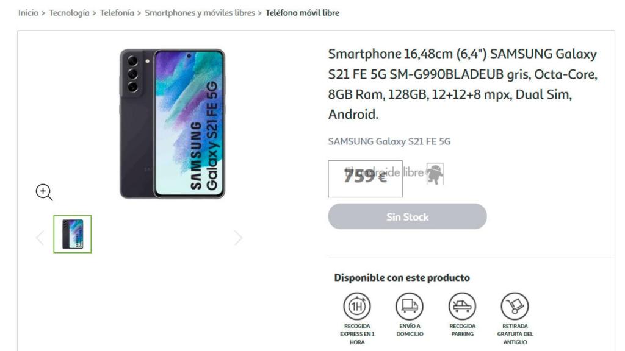Navigate to Smartphones y móviles libres breadcrumb

click(x=200, y=13)
